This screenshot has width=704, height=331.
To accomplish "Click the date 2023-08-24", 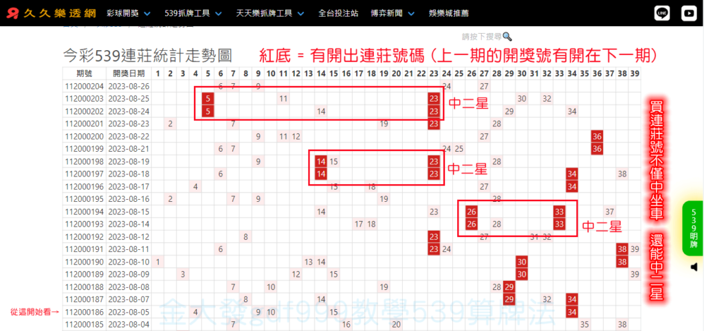I will 129,111.
